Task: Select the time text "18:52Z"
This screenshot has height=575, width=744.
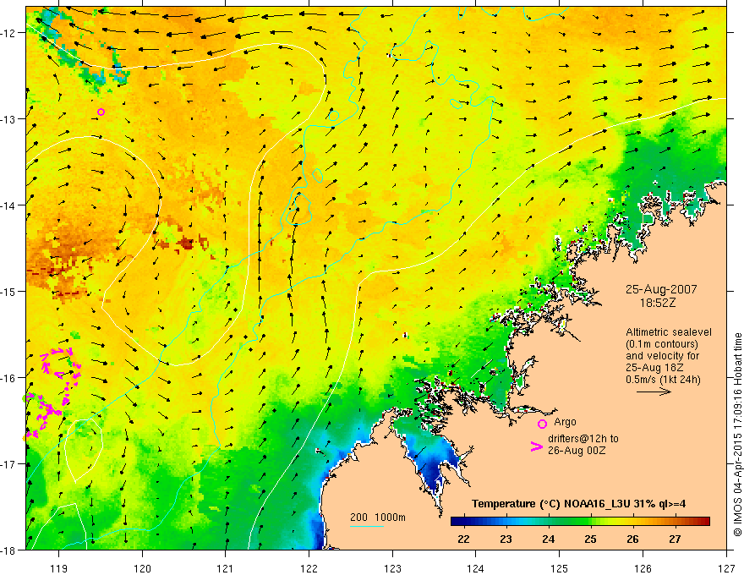Action: (x=658, y=302)
